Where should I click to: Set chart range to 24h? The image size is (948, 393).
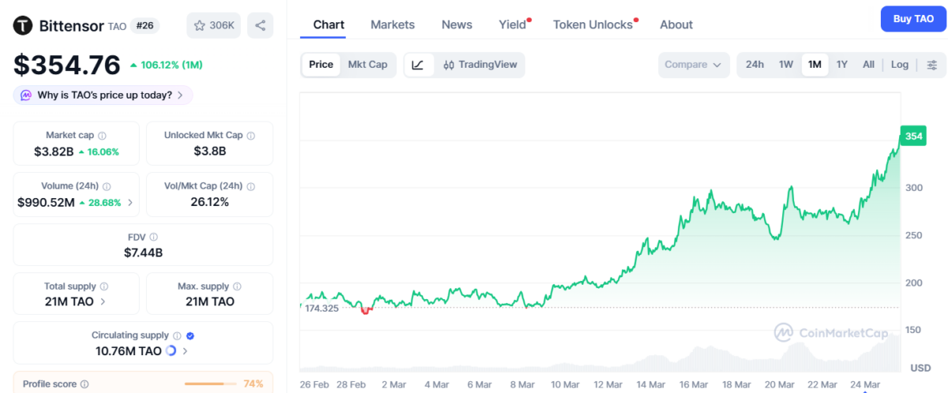(754, 65)
